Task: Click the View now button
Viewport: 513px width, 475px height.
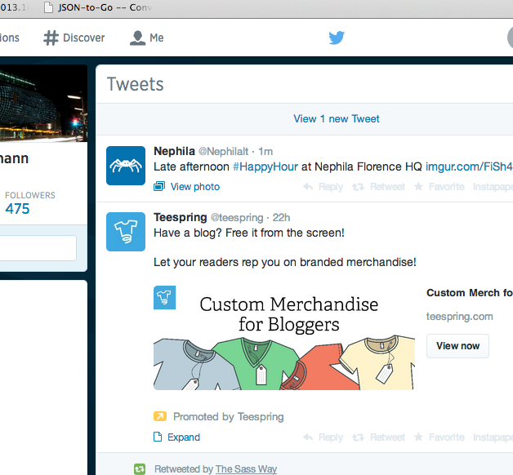Action: pyautogui.click(x=457, y=346)
